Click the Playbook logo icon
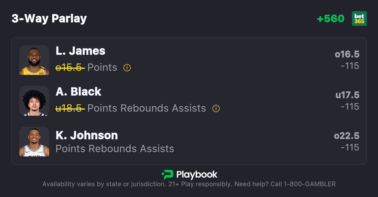 [167, 175]
